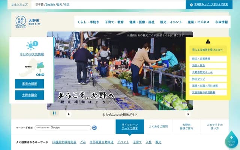Click the Google keyword search field
The height and width of the screenshot is (150, 240).
(x=63, y=127)
